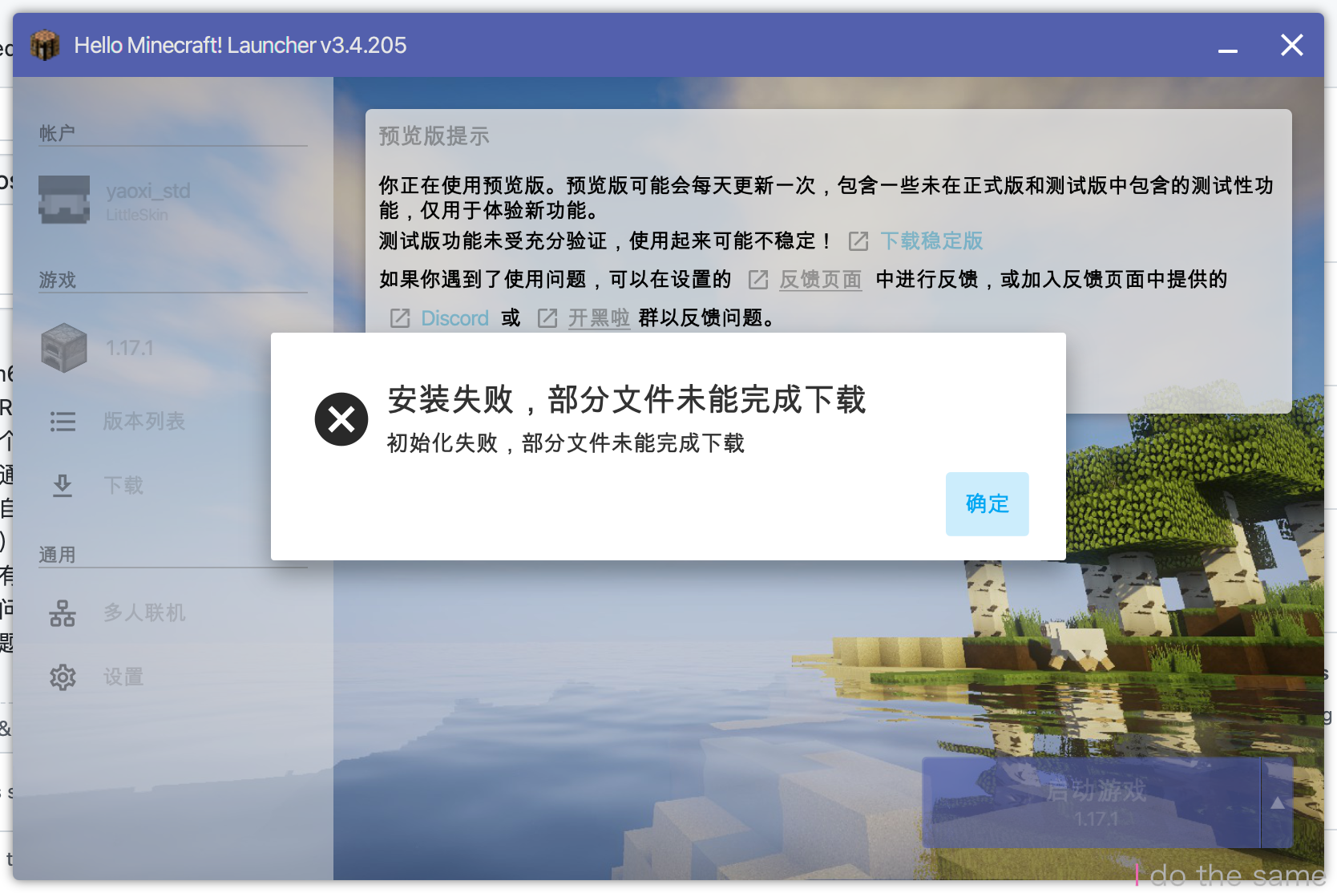Open the 设置 gear icon
1337x893 pixels.
(63, 677)
